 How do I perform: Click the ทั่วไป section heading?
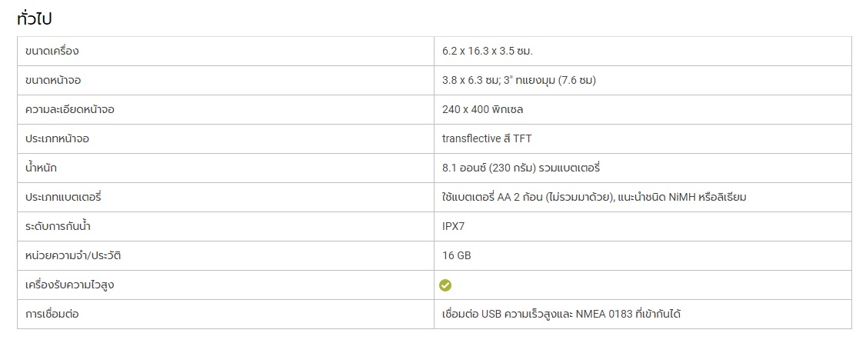(35, 18)
